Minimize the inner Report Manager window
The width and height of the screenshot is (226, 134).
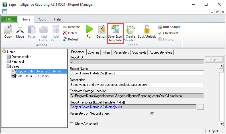(x=212, y=12)
